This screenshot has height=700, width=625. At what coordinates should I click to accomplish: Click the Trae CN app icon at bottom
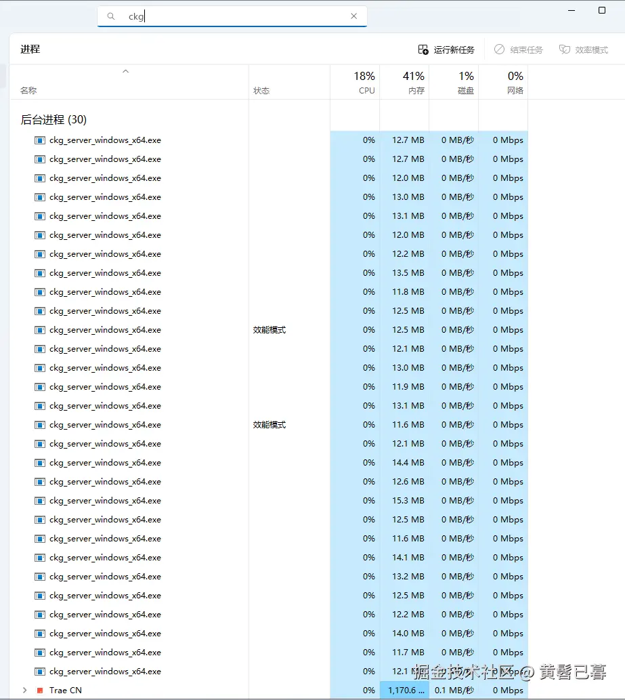(x=40, y=690)
